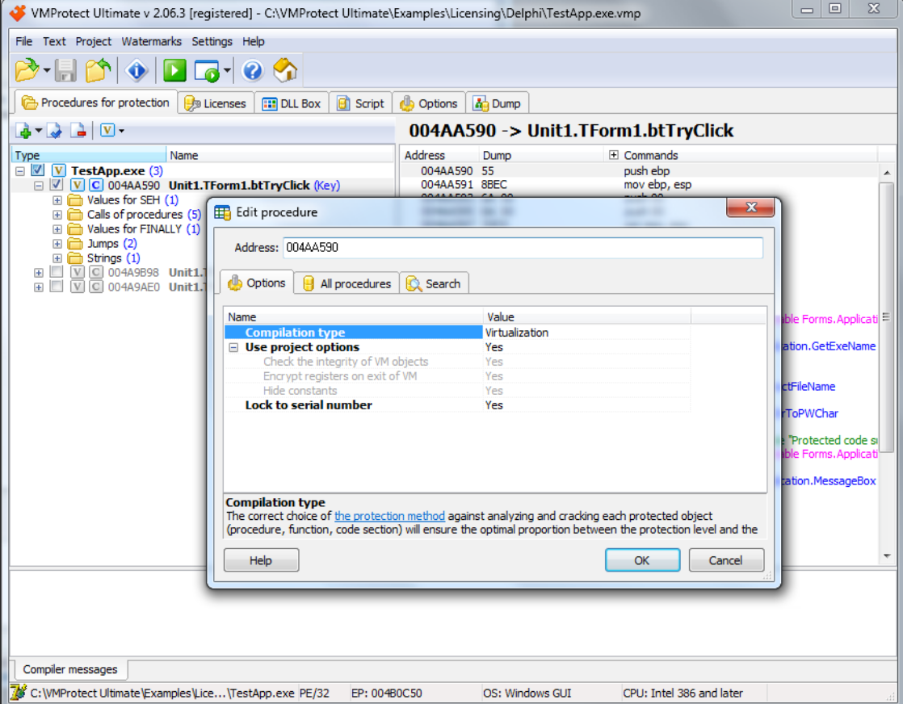
Task: Open the Dump tab
Action: pos(498,103)
